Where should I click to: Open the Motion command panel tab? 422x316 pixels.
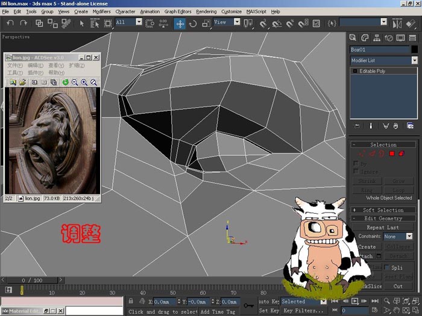389,38
